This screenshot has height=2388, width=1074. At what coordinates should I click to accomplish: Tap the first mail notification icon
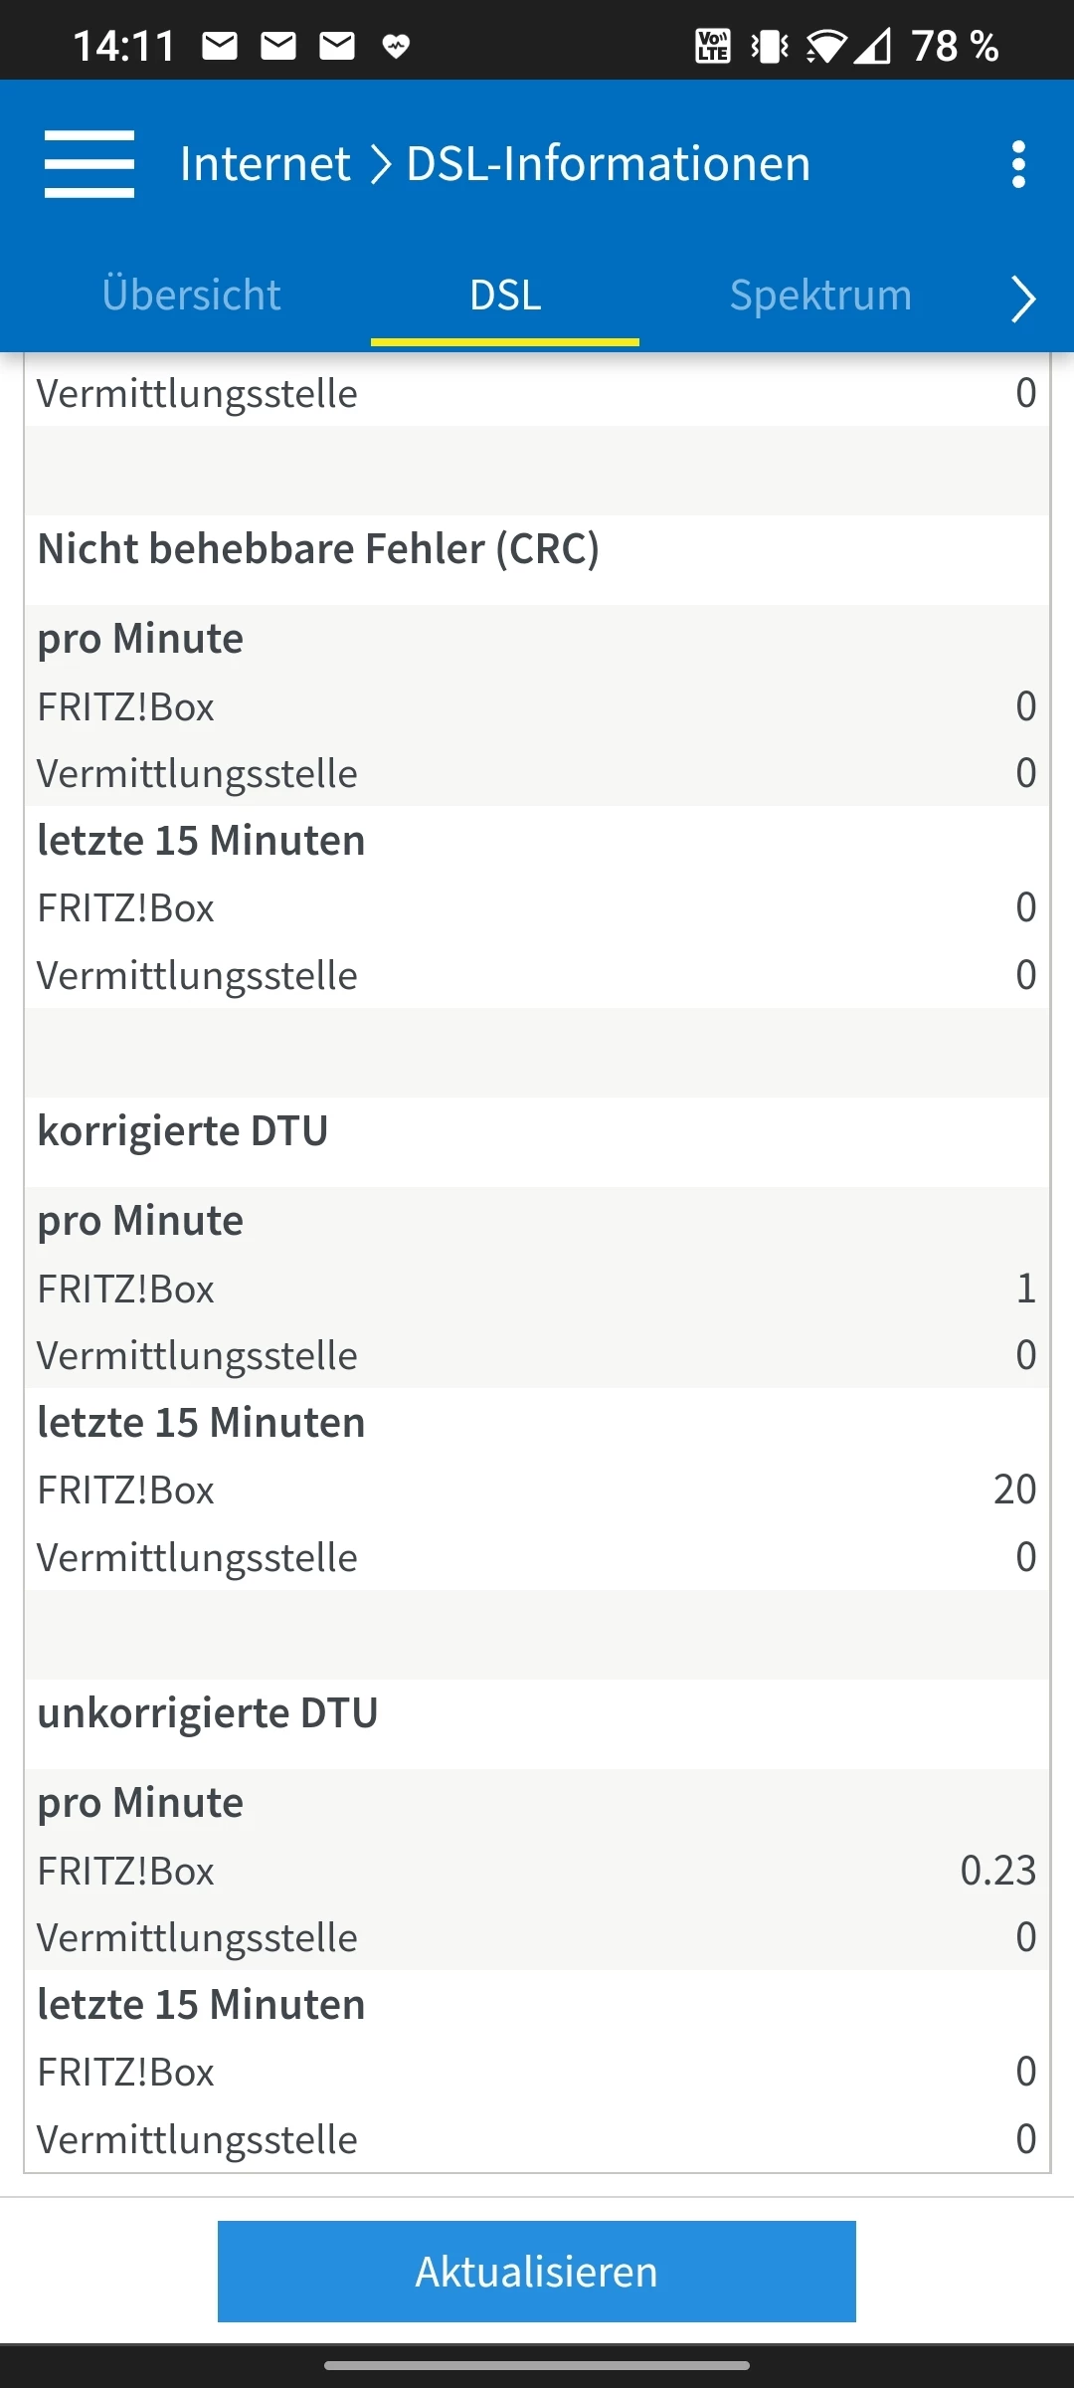tap(220, 46)
